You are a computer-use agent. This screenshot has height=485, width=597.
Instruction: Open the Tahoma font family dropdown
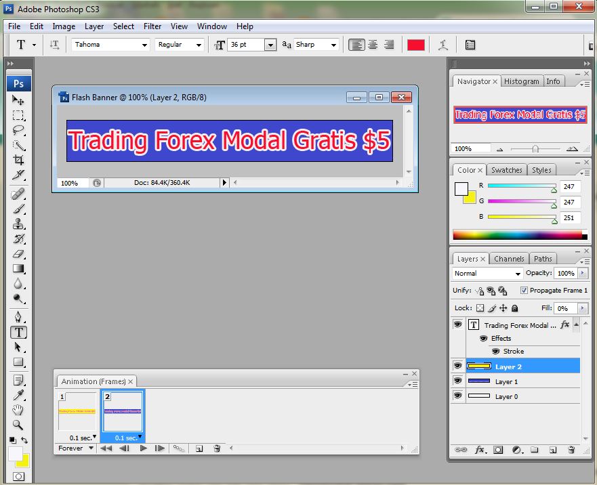pyautogui.click(x=144, y=45)
